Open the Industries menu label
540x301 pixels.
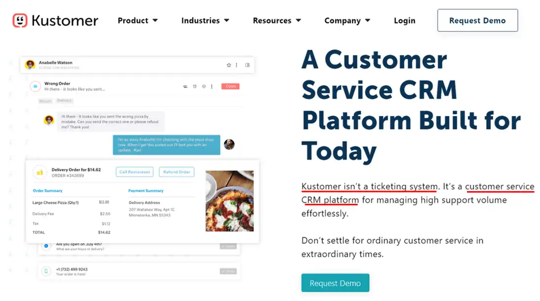coord(200,21)
